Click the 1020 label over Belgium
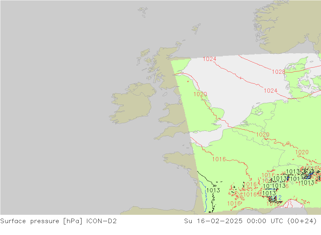Image resolution: width=321 pixels, height=235 pixels. [x=263, y=135]
